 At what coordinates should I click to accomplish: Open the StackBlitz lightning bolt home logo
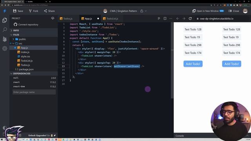click(x=5, y=11)
